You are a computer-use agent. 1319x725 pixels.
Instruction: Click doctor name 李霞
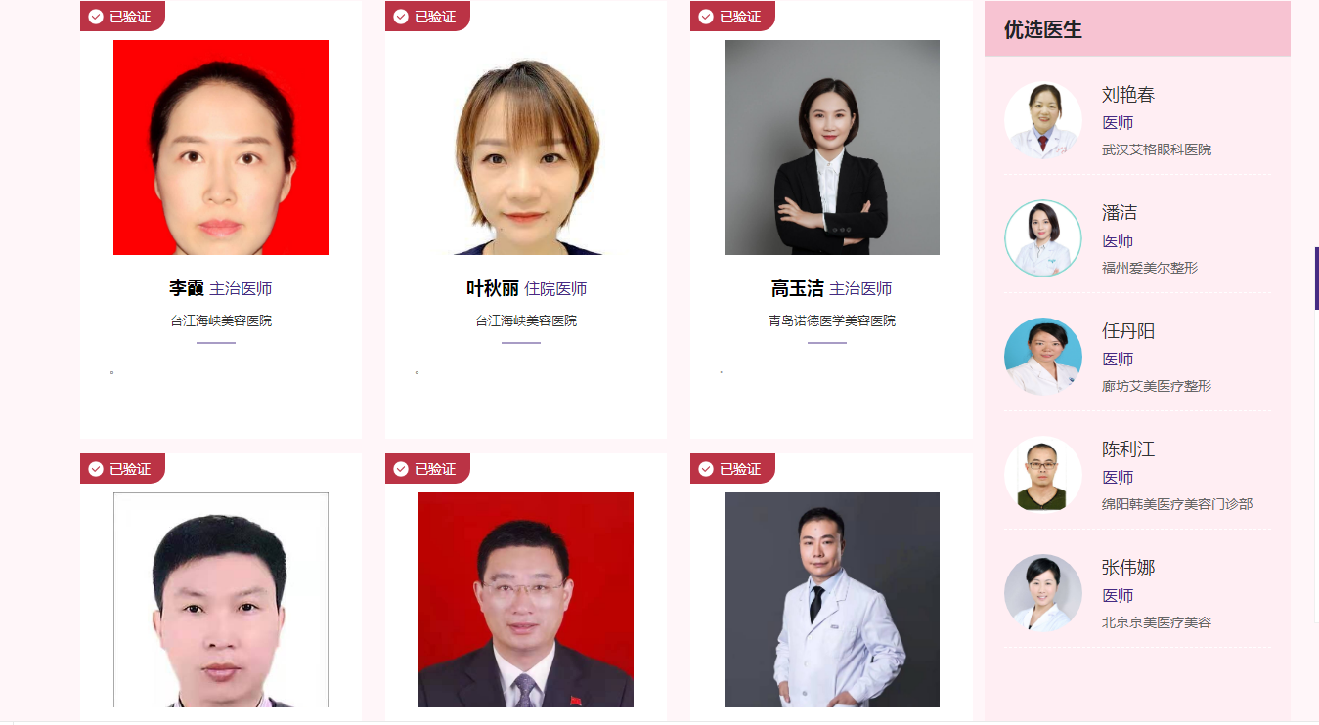[x=187, y=288]
